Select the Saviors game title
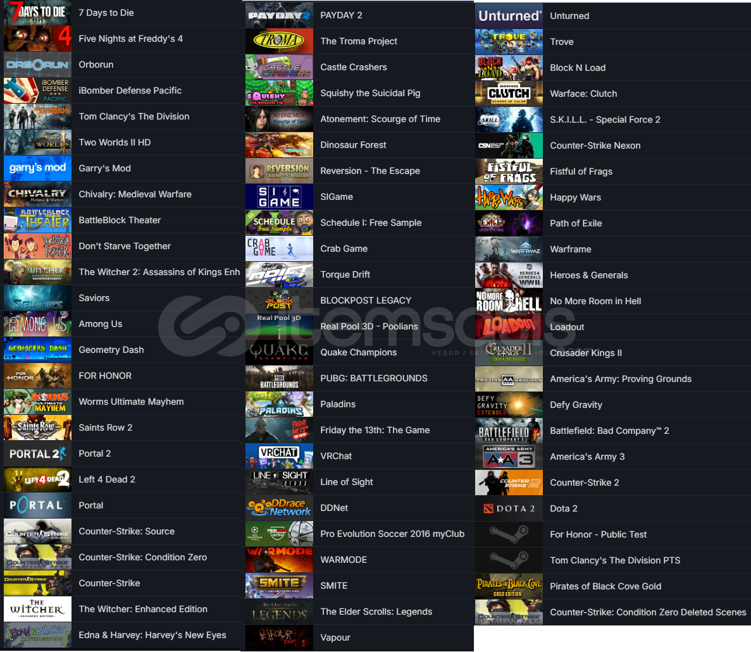Viewport: 751px width, 652px height. coord(94,298)
